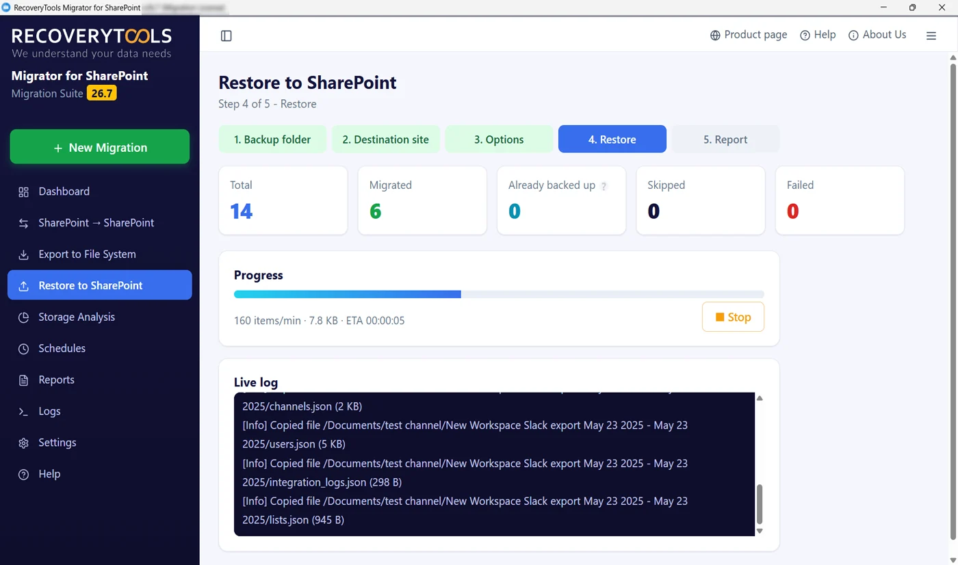Click the globe icon beside Product page
958x565 pixels.
[715, 35]
